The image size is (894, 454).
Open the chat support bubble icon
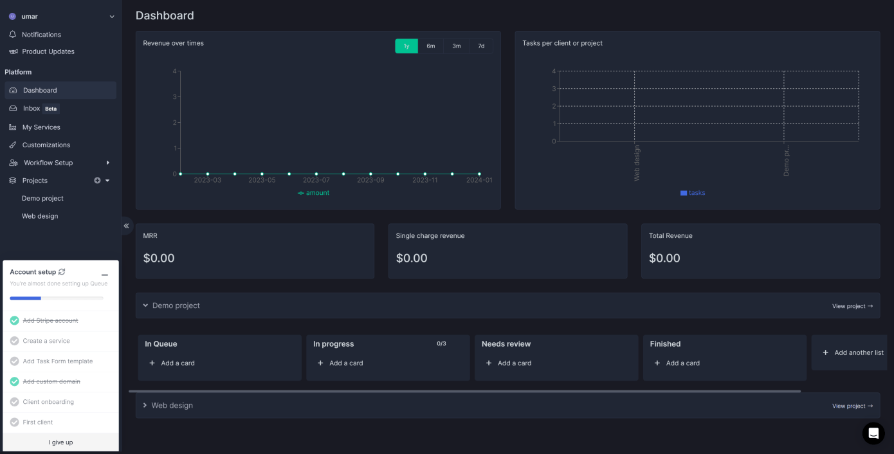(873, 433)
